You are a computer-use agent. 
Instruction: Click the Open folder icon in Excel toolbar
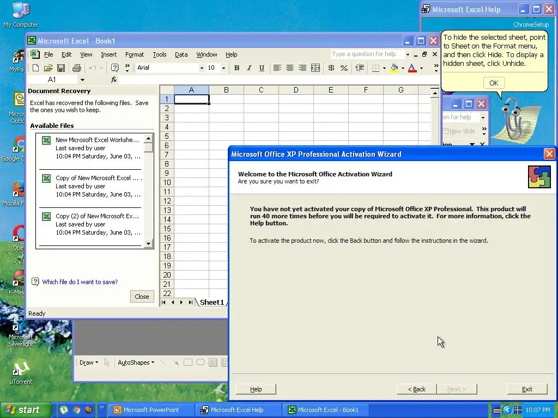point(48,68)
